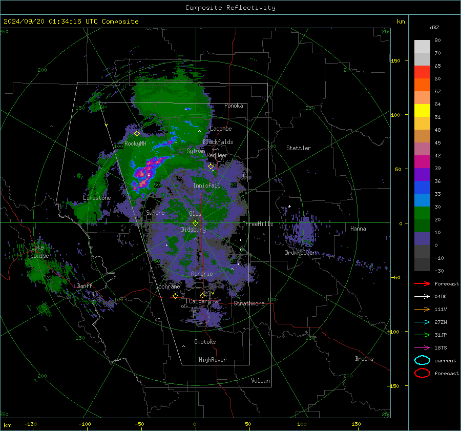Screen dimensions: 461x431
Task: Click the Brooks label
Action: [x=364, y=359]
